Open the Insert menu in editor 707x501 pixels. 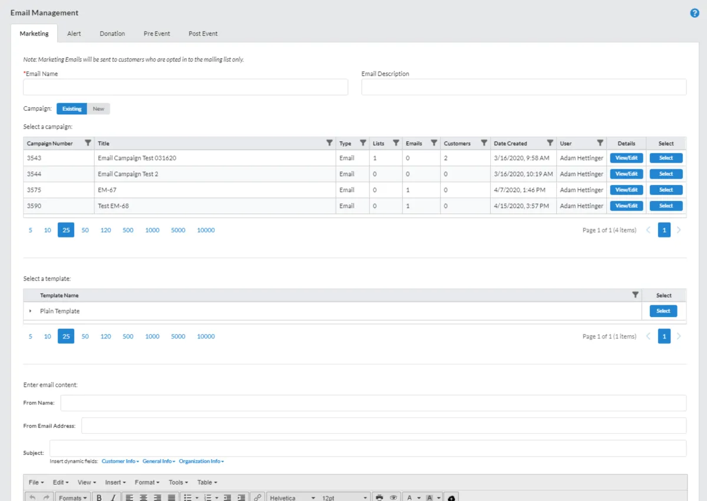point(116,482)
